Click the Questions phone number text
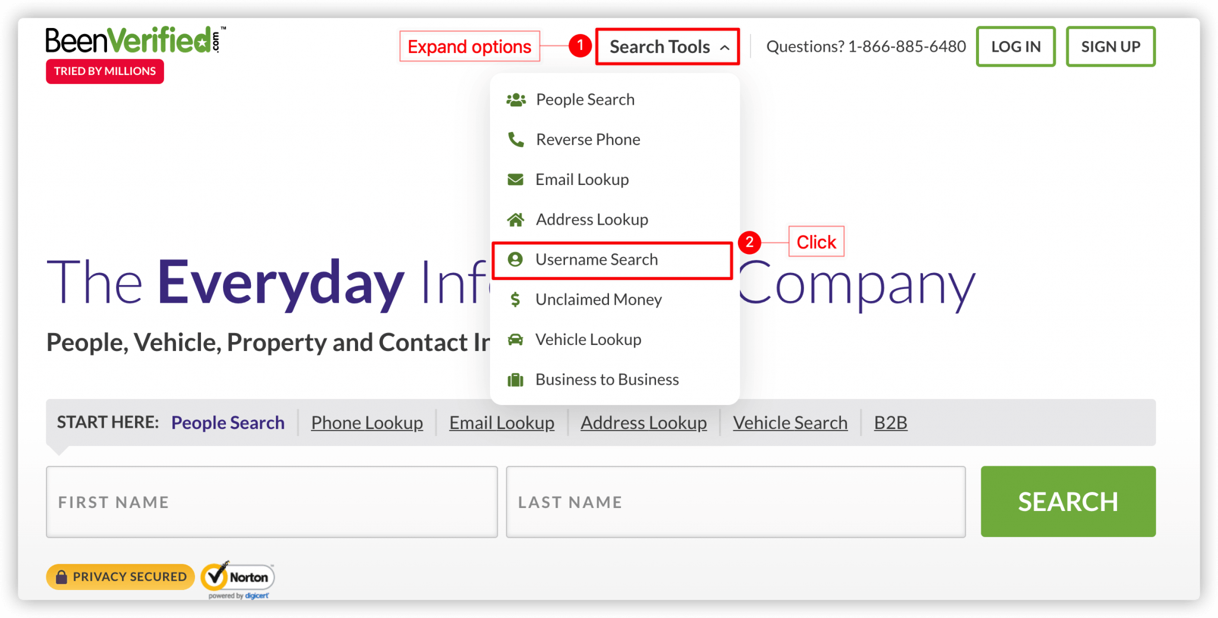The height and width of the screenshot is (618, 1218). click(866, 46)
